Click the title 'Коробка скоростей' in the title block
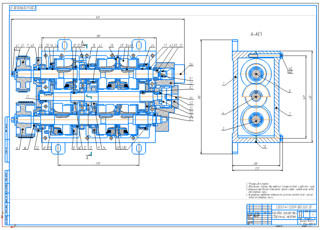Viewport: 321px width, 230px height. (284, 212)
